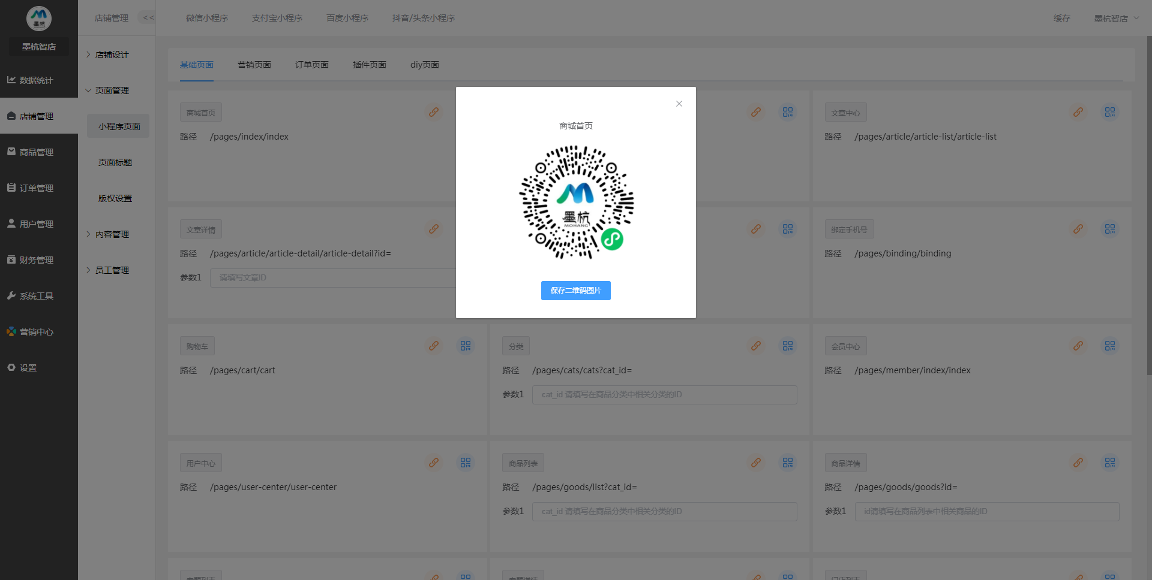Viewport: 1152px width, 580px height.
Task: Select 页面标题 submenu item
Action: click(x=115, y=162)
